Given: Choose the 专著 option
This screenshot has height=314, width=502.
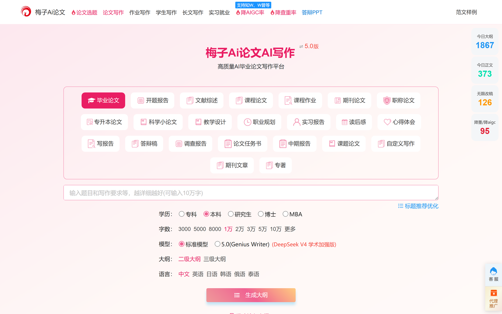Looking at the screenshot, I should [x=275, y=165].
